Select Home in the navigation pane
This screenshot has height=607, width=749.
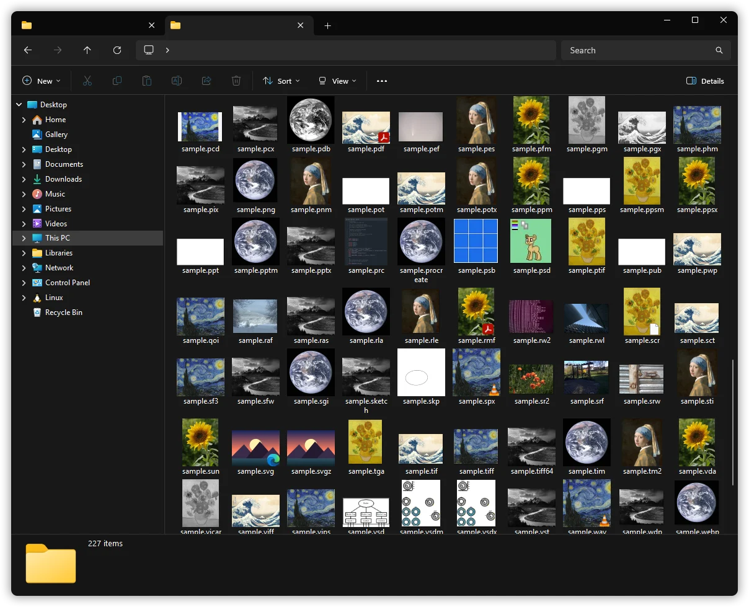tap(55, 120)
